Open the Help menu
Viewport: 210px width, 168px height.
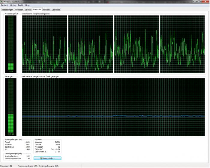pyautogui.click(x=27, y=5)
